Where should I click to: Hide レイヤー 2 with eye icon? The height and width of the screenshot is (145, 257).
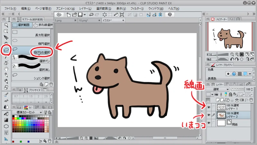[208, 115]
